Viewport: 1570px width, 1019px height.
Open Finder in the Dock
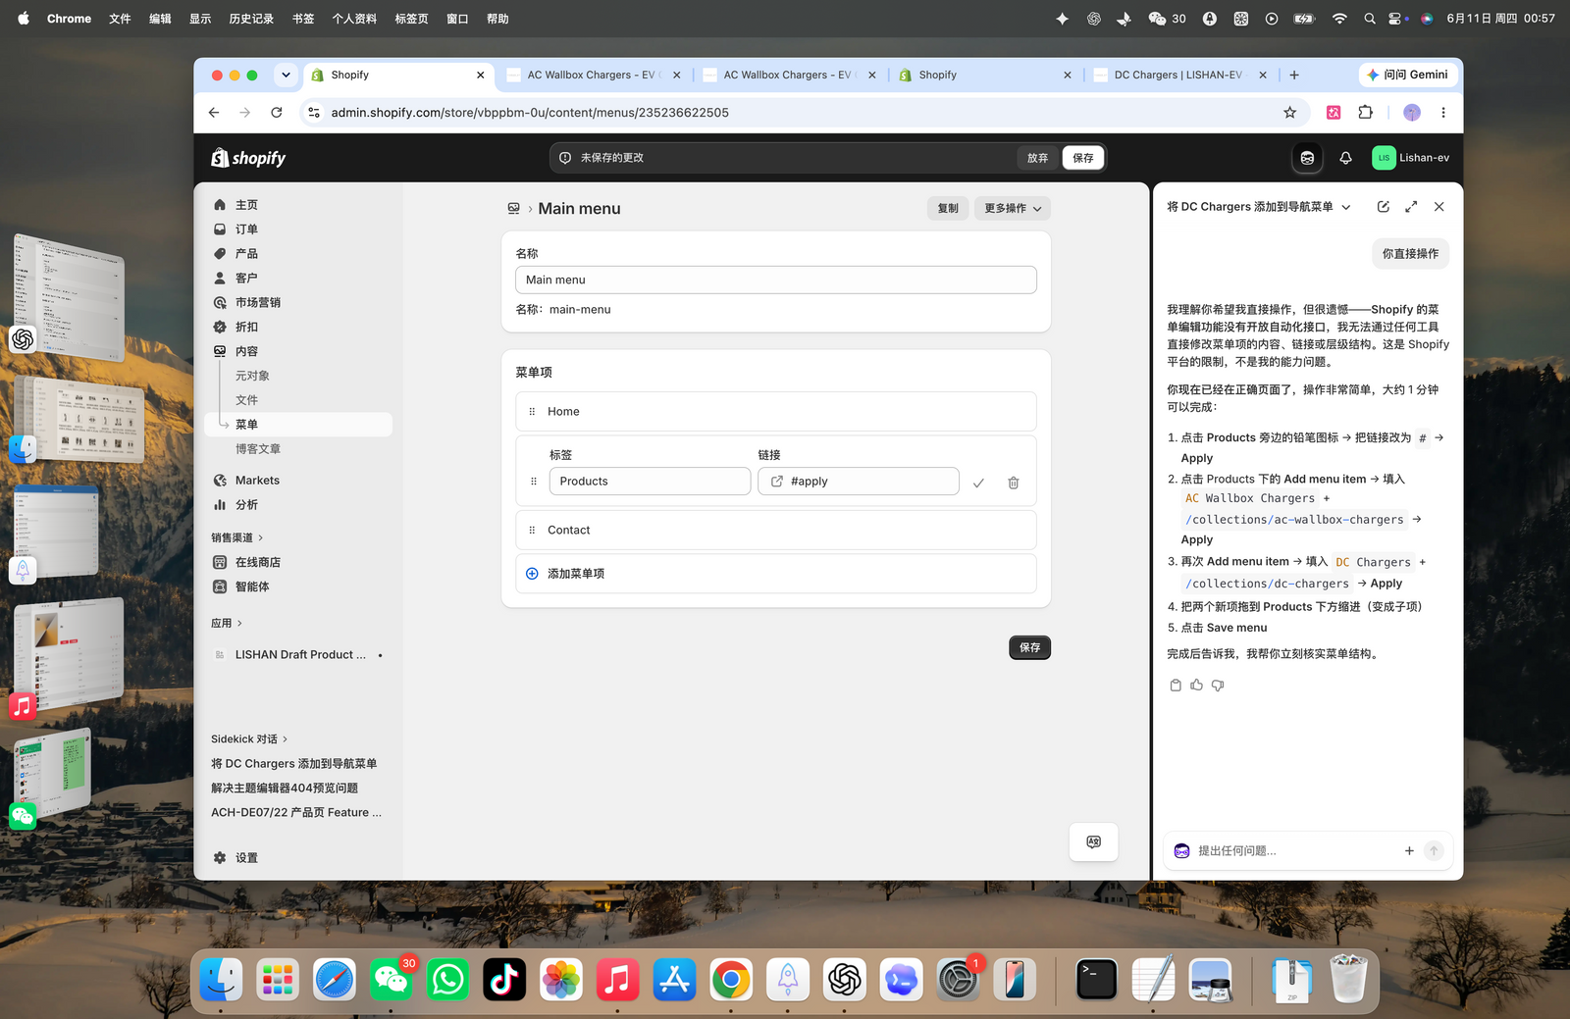(x=222, y=980)
